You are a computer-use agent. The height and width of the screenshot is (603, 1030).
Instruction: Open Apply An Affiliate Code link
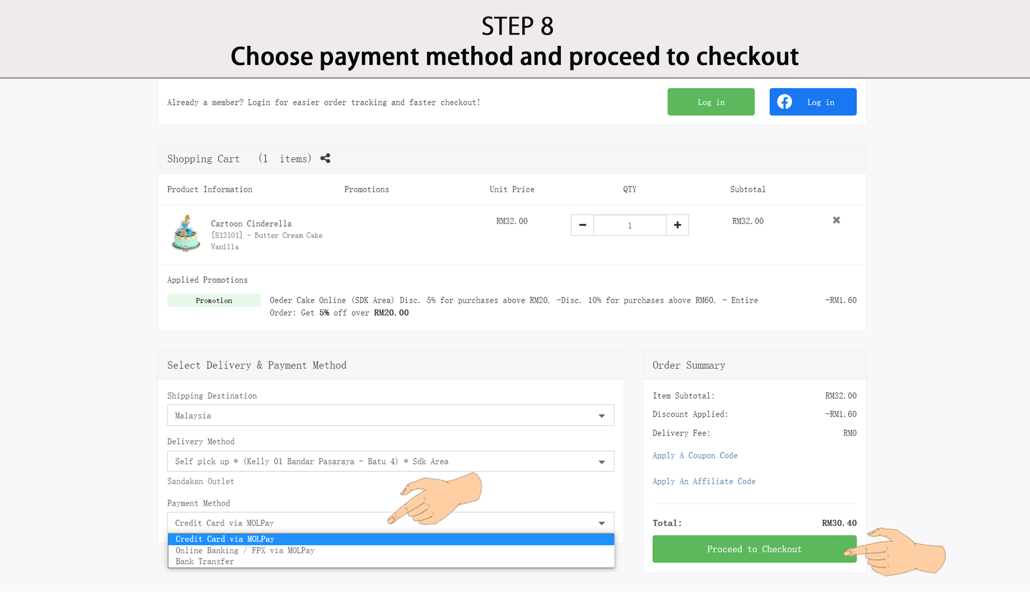704,481
